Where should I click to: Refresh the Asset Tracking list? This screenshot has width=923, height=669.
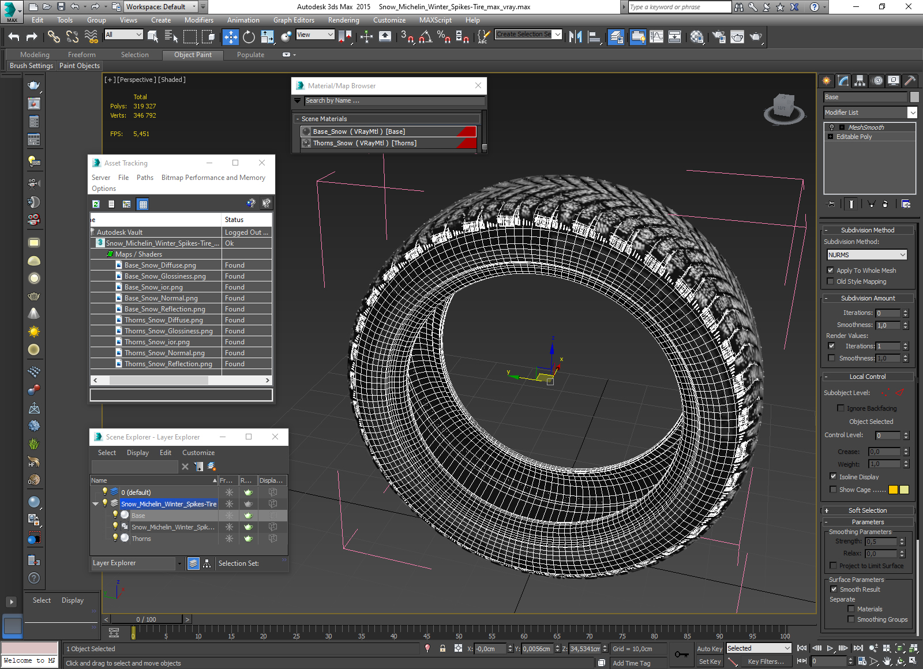click(96, 204)
